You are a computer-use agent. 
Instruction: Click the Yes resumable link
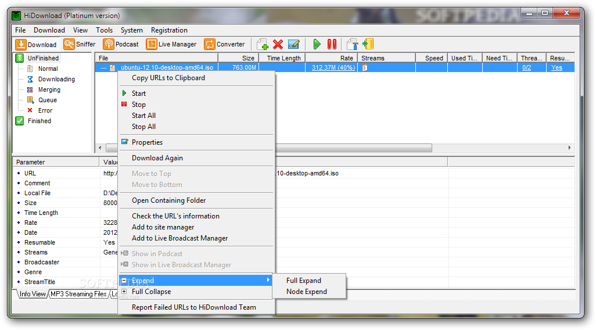pyautogui.click(x=556, y=67)
